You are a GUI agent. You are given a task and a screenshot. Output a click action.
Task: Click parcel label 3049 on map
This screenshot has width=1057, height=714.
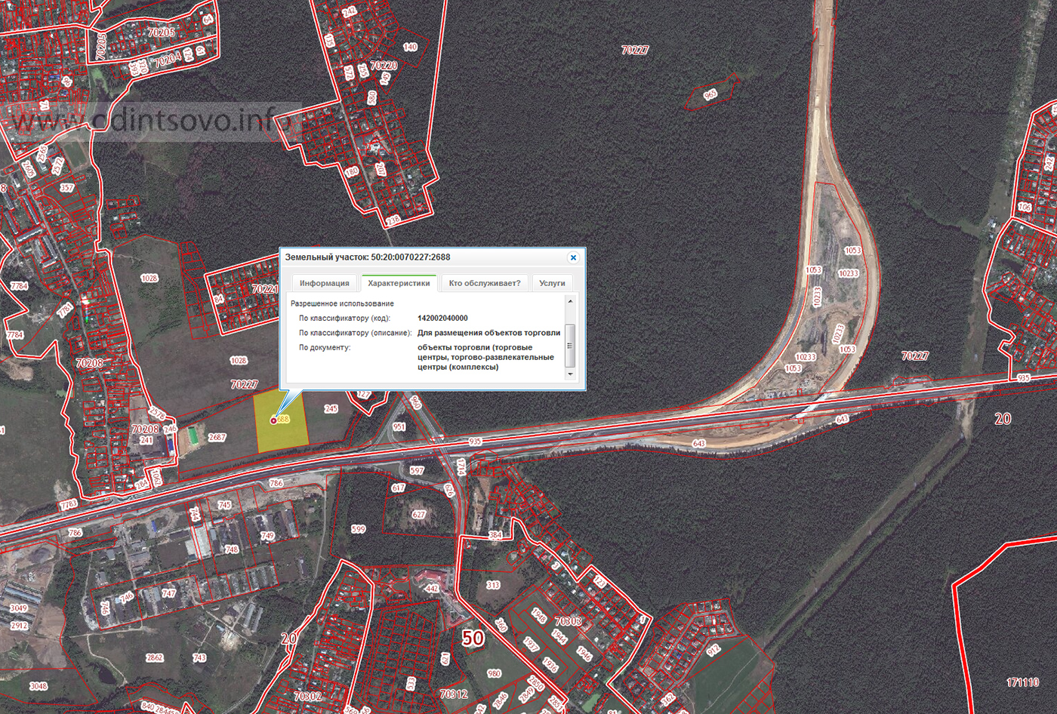coord(18,608)
